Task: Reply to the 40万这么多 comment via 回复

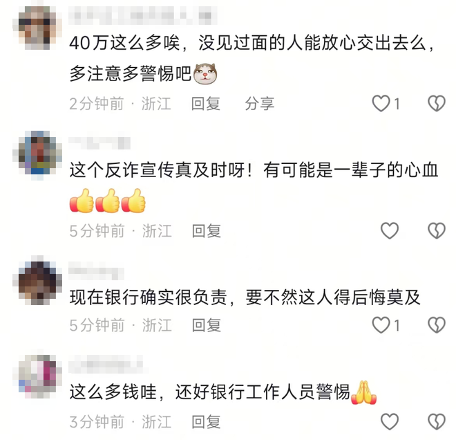Action: (206, 104)
